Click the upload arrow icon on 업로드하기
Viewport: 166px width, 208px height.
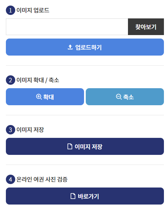(70, 47)
